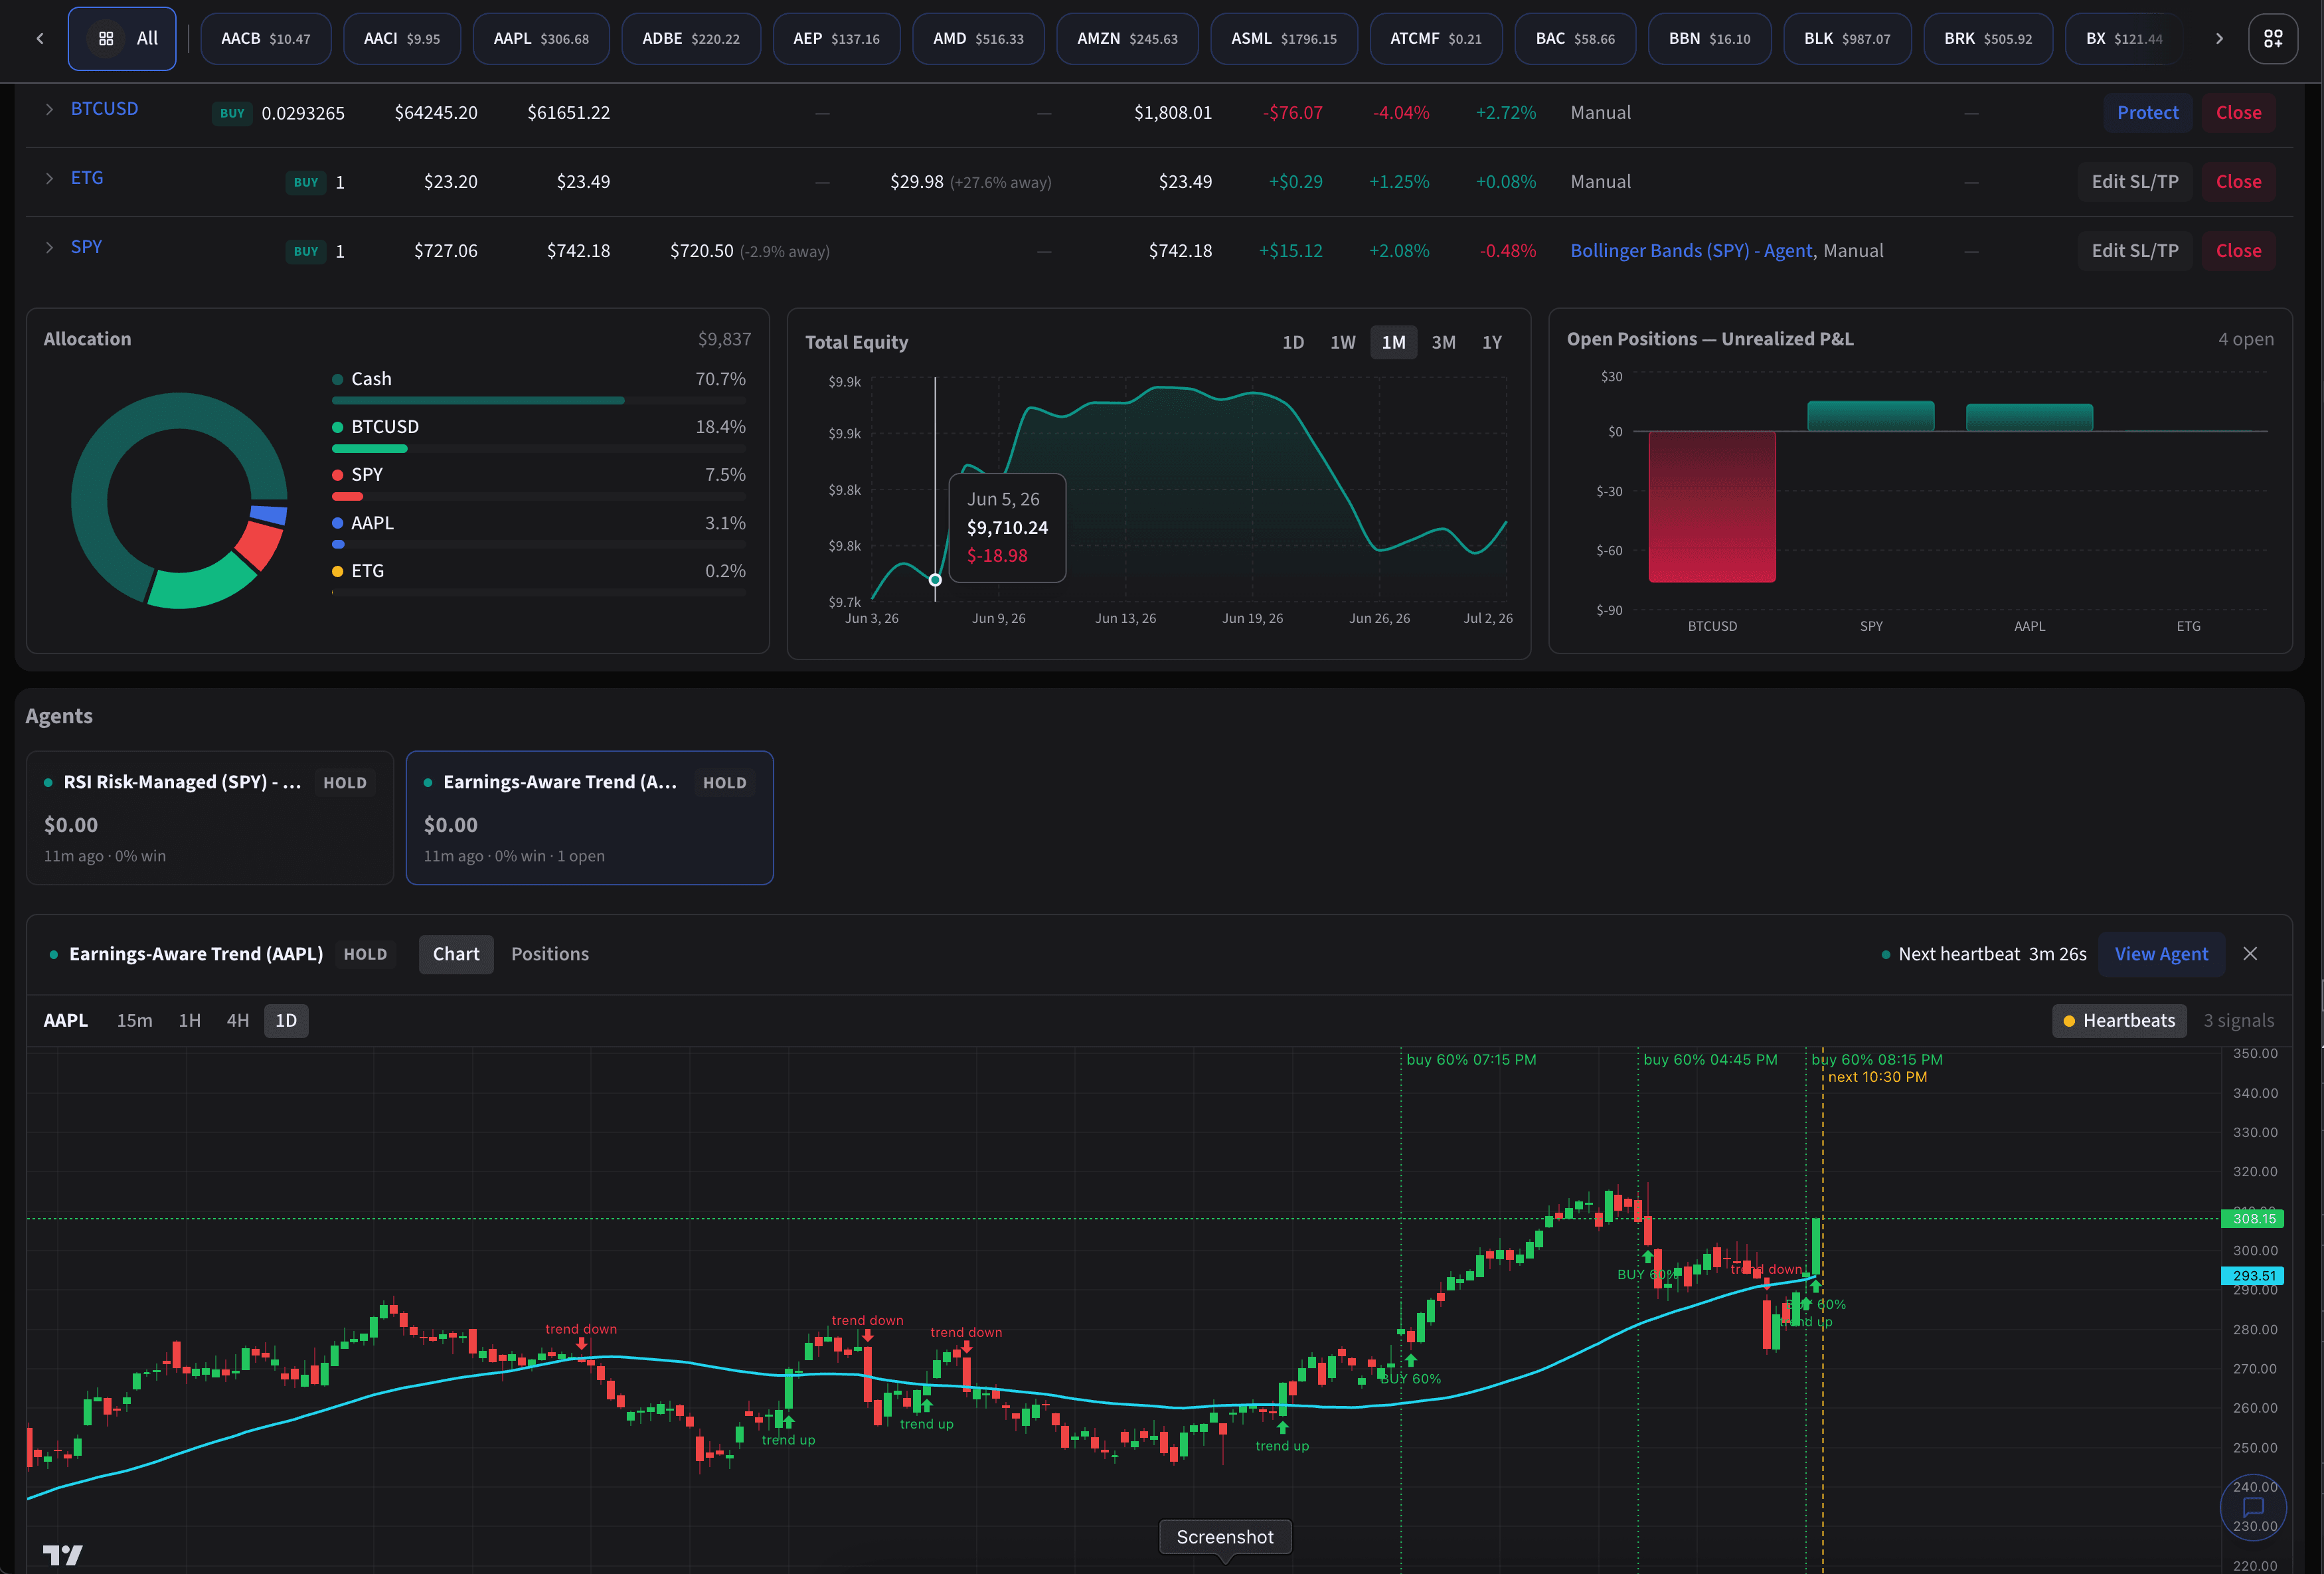
Task: Expand the SPY position row
Action: [x=49, y=247]
